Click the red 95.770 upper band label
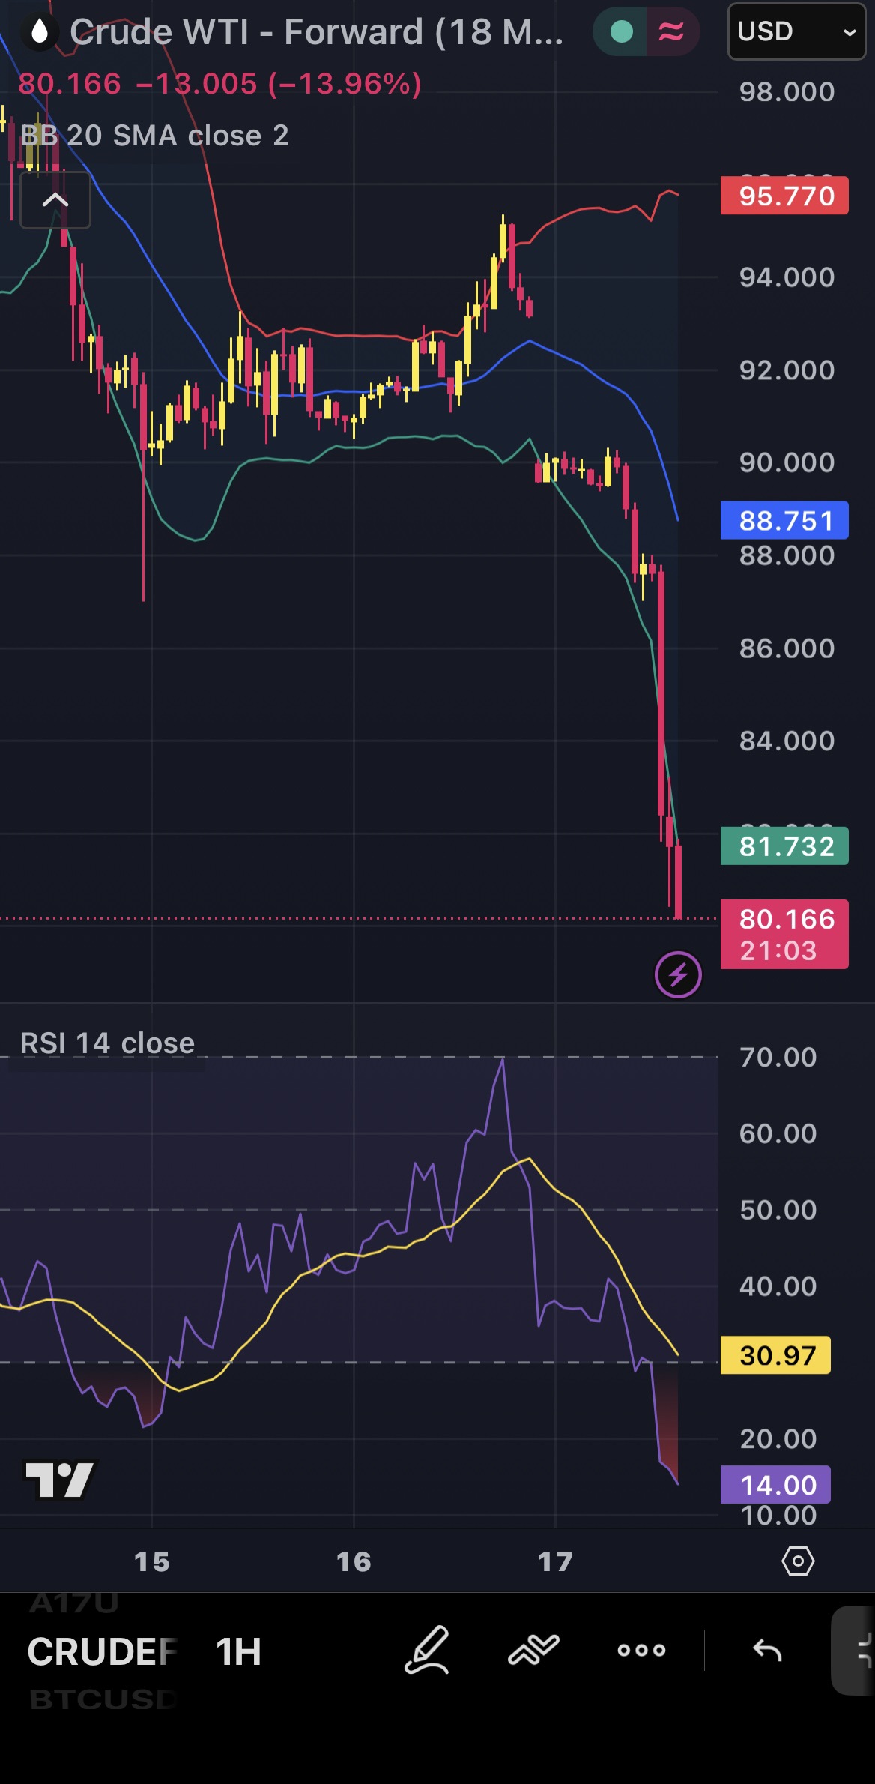Viewport: 875px width, 1784px height. coord(784,196)
